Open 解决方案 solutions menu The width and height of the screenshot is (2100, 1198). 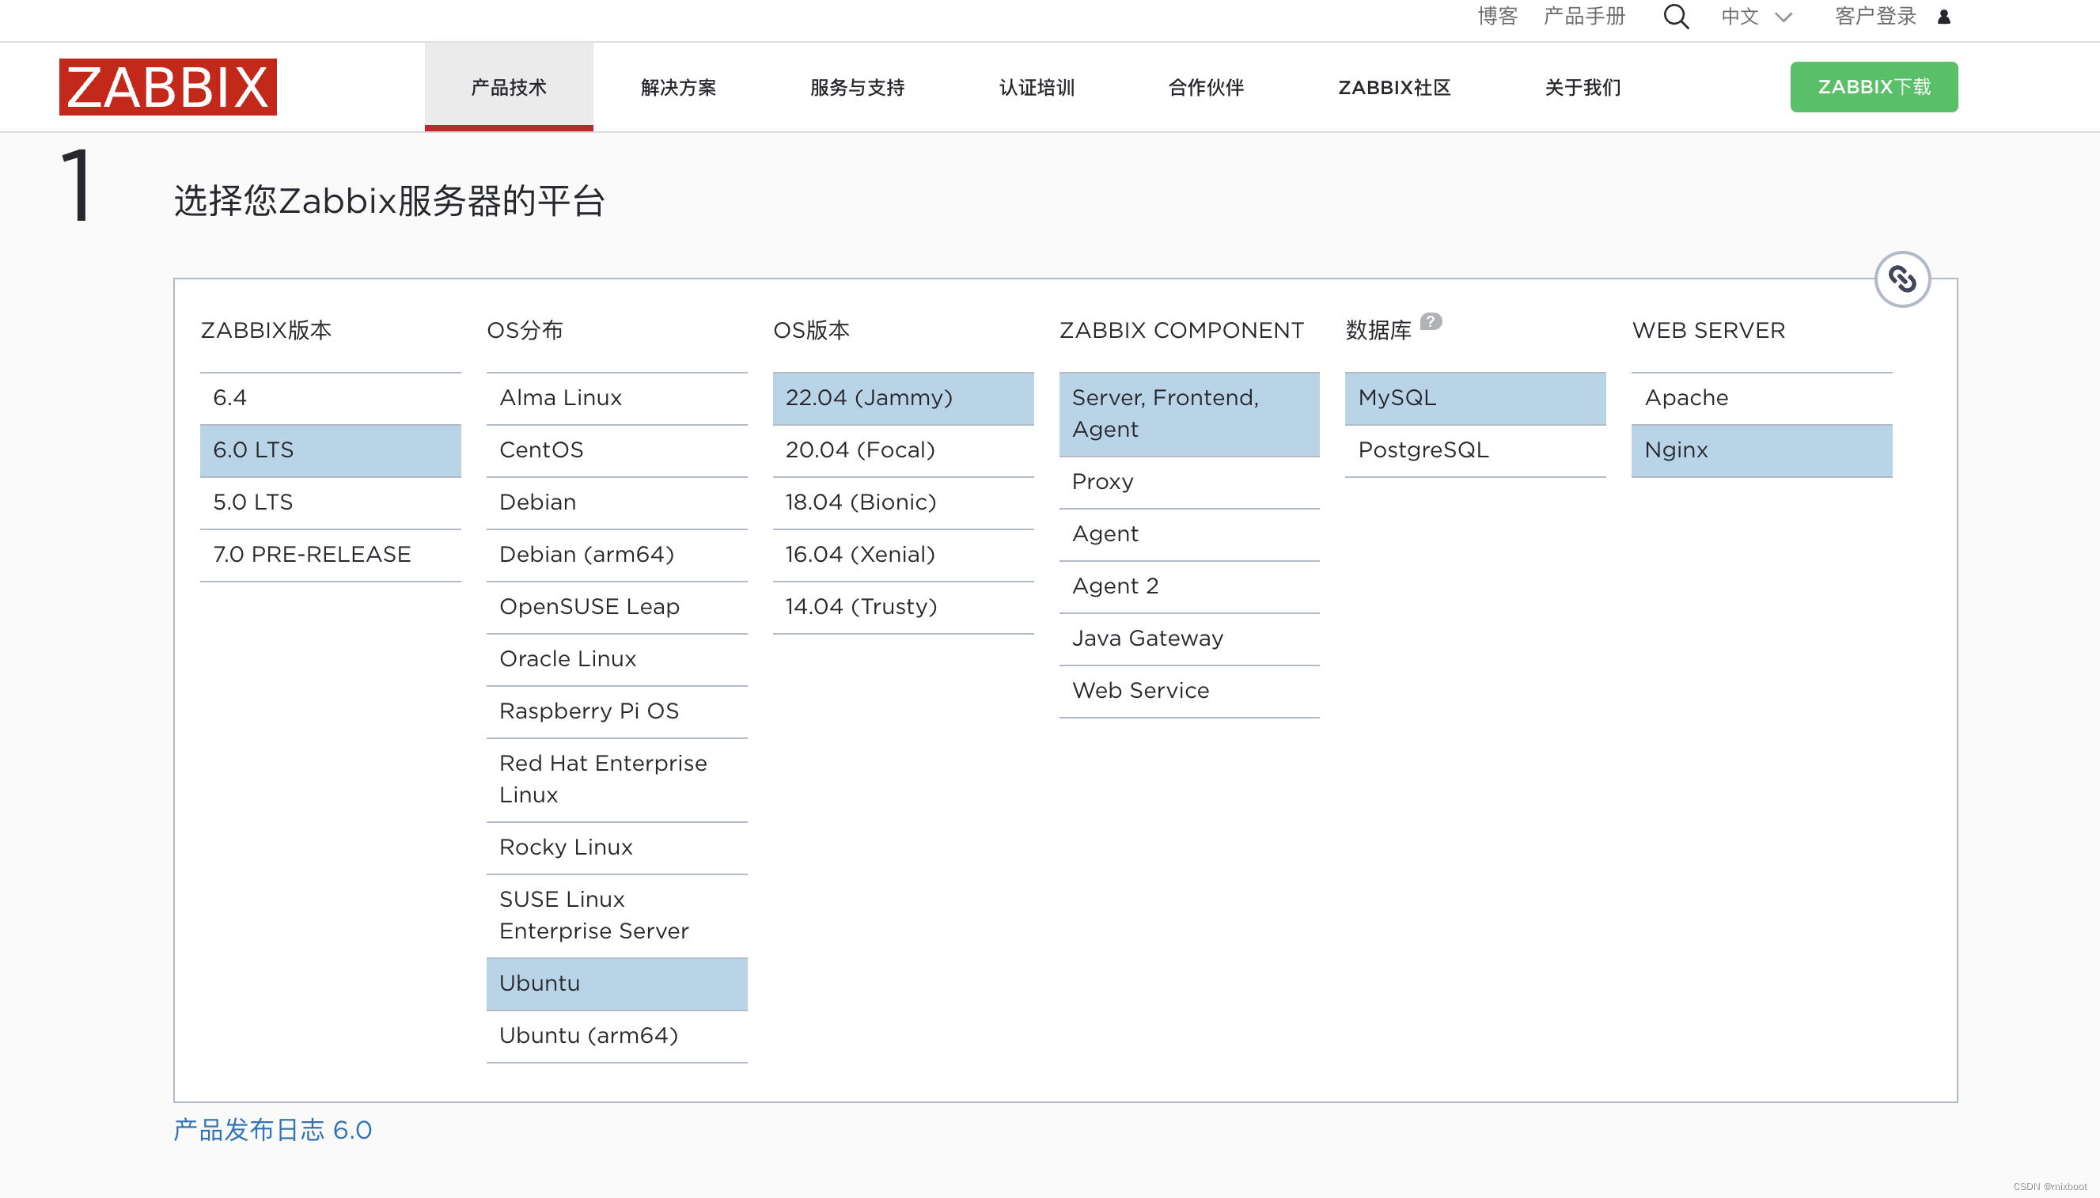click(678, 86)
